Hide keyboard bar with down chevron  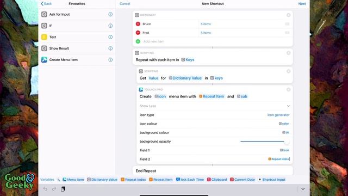[x=303, y=189]
